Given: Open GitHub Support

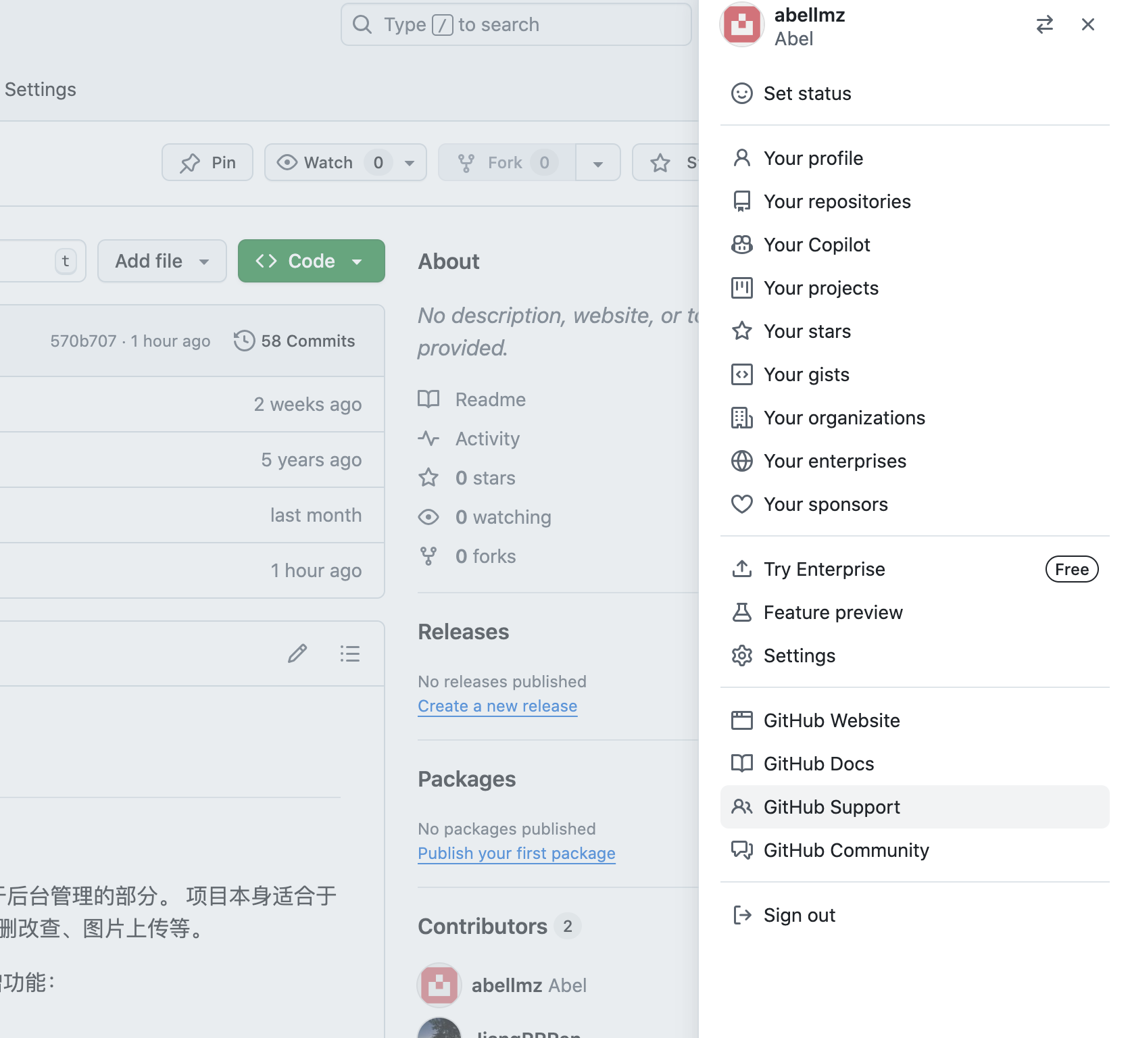Looking at the screenshot, I should (x=914, y=807).
